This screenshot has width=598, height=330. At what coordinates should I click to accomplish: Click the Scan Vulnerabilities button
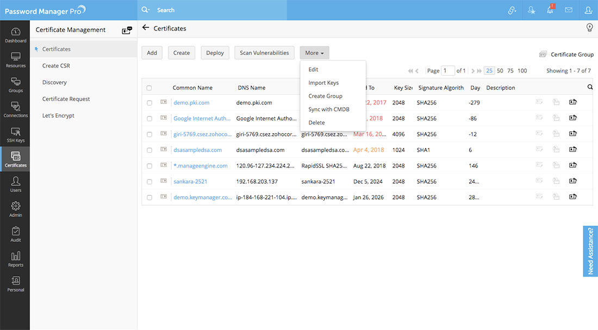pos(264,53)
